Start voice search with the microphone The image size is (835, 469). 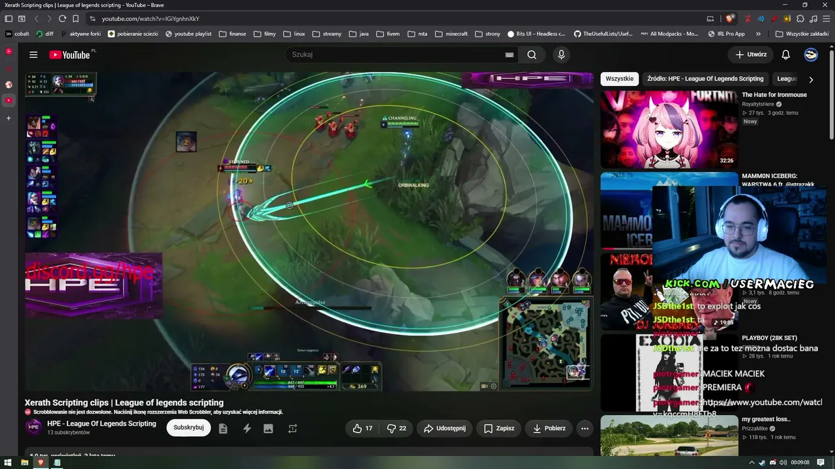tap(561, 55)
